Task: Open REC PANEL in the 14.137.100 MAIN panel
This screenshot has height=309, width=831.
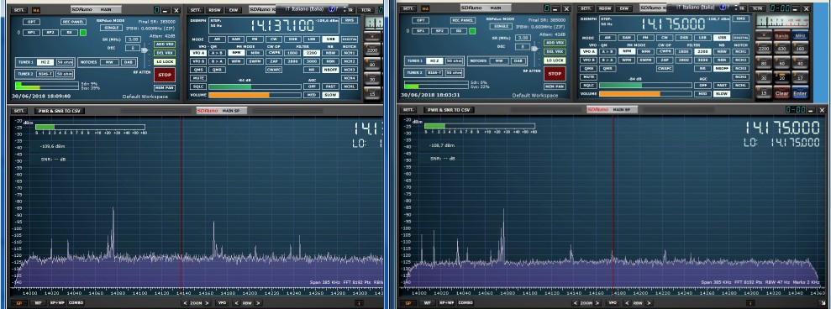Action: click(73, 21)
